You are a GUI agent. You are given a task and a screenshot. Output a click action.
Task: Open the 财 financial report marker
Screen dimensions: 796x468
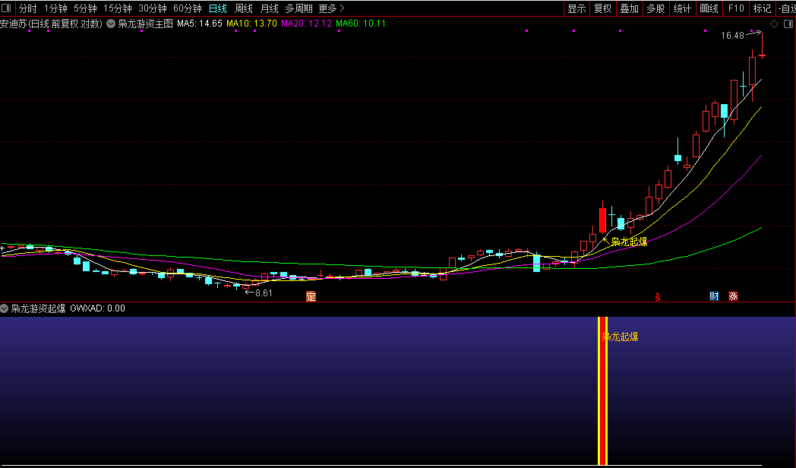(x=714, y=296)
